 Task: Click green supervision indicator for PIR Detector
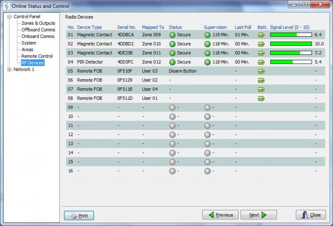pos(207,62)
